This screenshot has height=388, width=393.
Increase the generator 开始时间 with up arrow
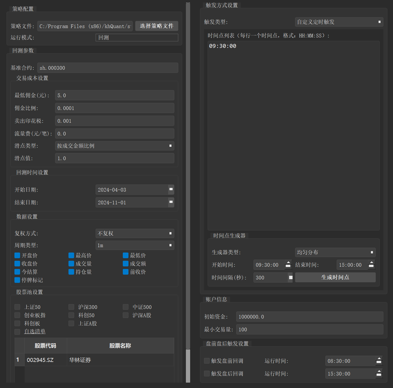pos(288,262)
